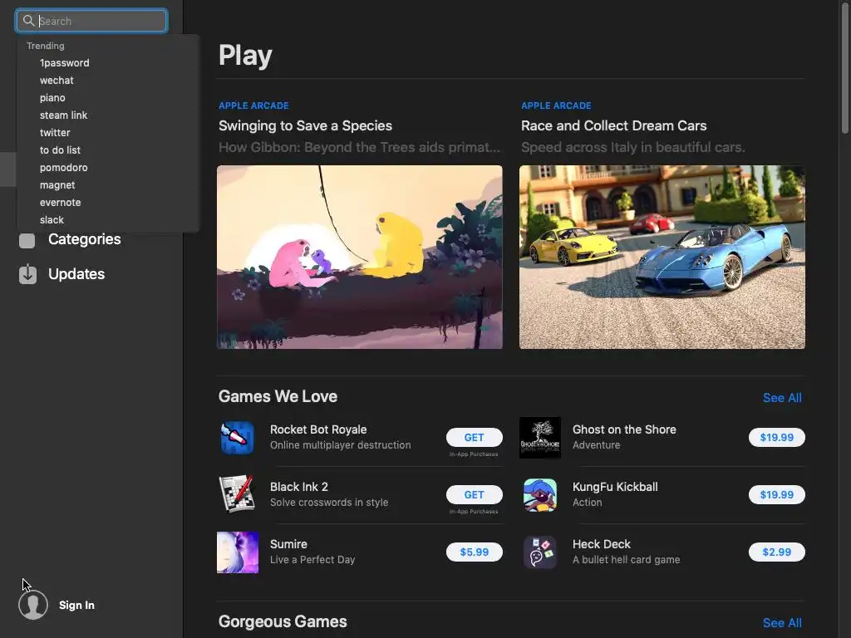Select trending search steam link
This screenshot has height=638, width=851.
pos(63,115)
